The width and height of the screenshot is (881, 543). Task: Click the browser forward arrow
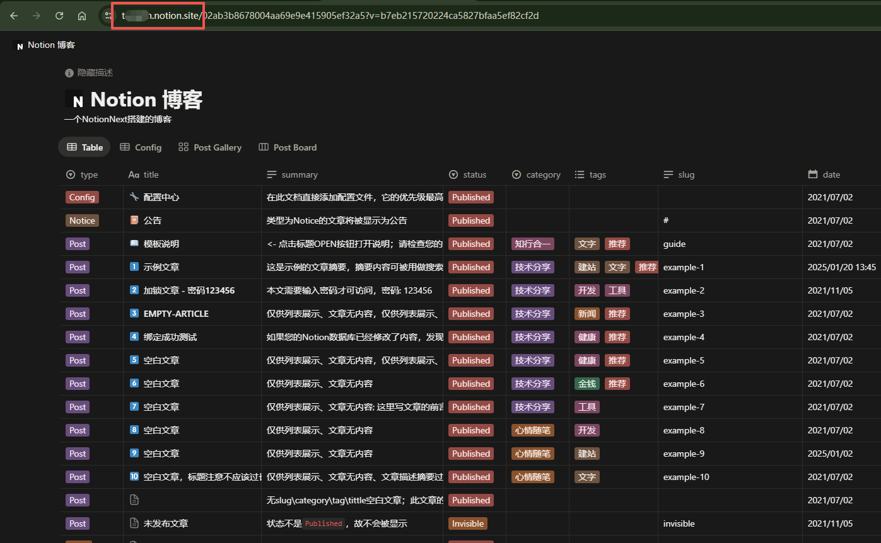[37, 16]
